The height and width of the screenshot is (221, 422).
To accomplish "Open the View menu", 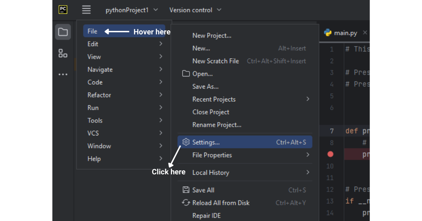I will [x=124, y=56].
